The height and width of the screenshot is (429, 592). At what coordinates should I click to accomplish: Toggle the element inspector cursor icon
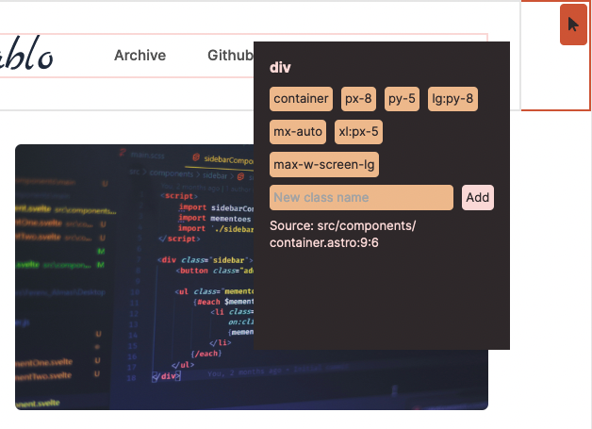[x=573, y=24]
